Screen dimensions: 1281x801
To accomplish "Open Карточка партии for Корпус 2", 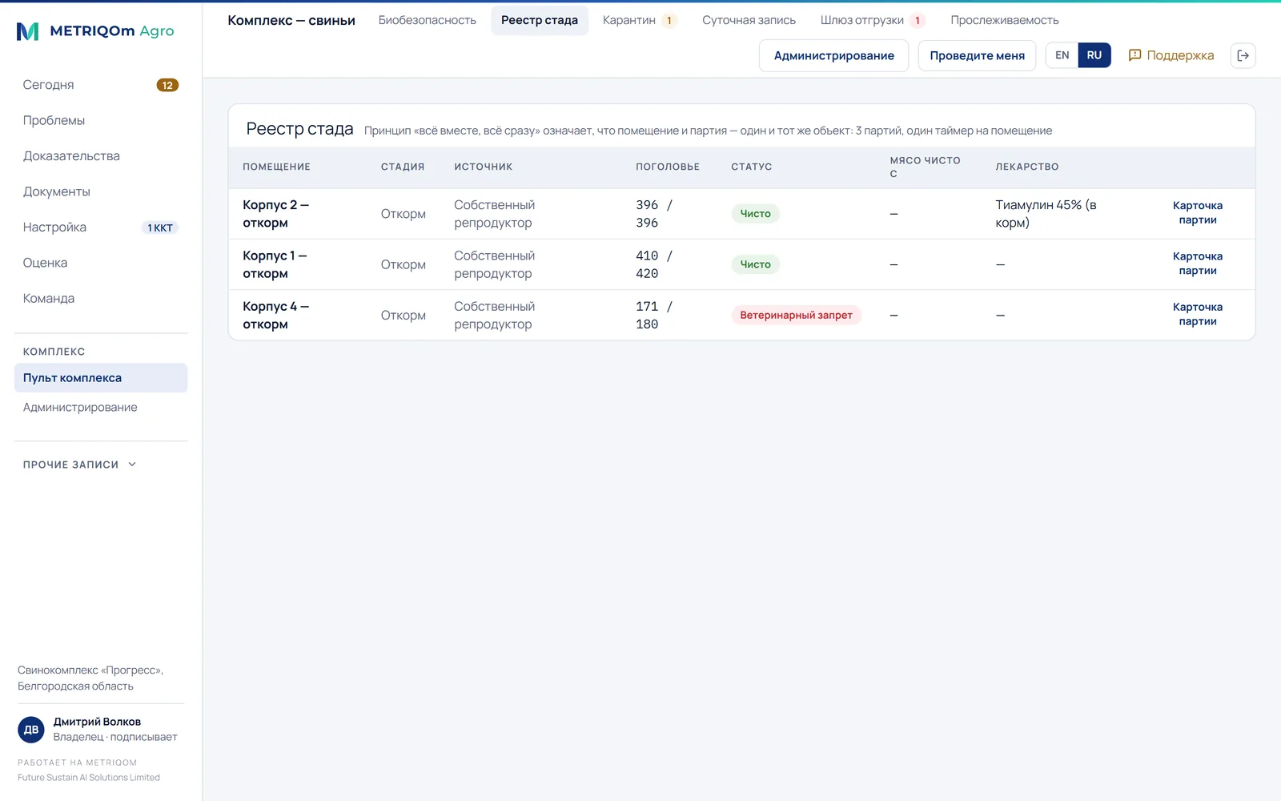I will (1197, 213).
